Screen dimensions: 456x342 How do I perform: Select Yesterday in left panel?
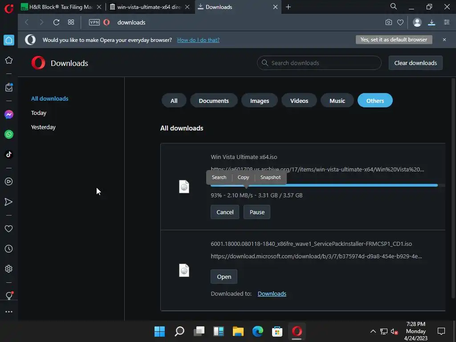(x=43, y=127)
